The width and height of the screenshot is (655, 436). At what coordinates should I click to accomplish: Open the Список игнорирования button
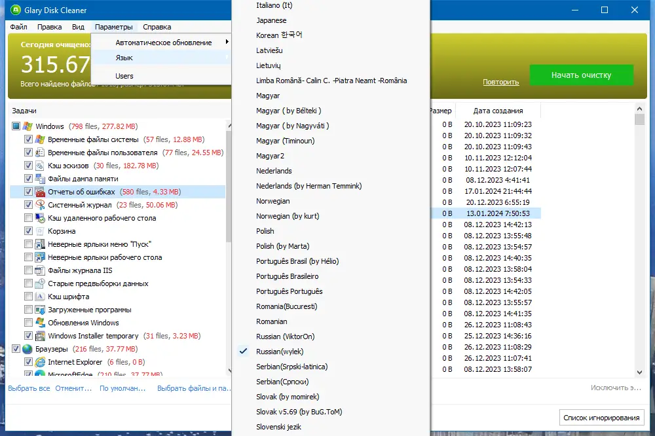point(601,418)
